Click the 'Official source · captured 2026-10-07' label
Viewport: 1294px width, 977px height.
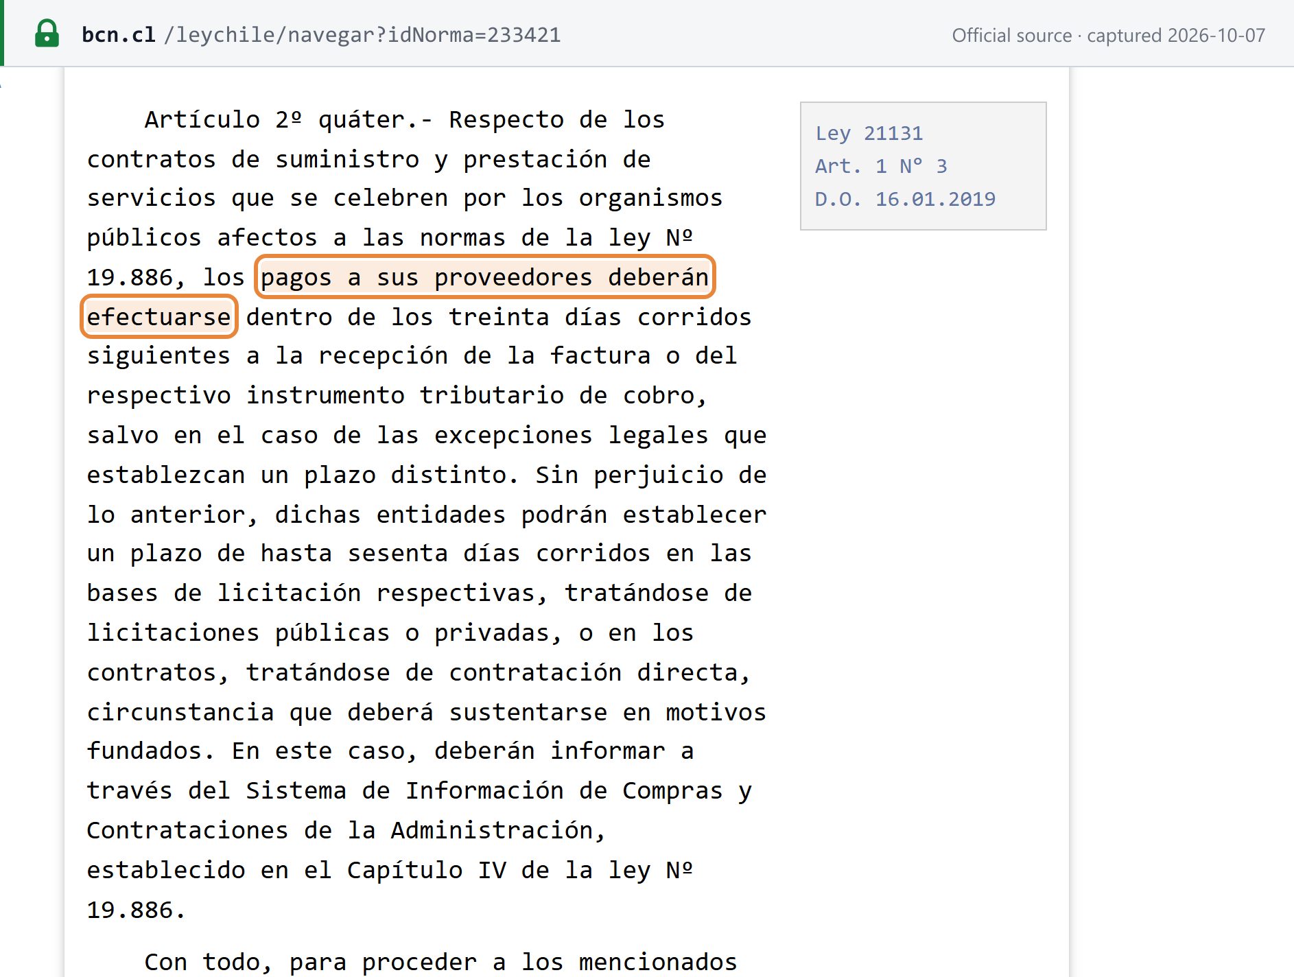pyautogui.click(x=1108, y=35)
